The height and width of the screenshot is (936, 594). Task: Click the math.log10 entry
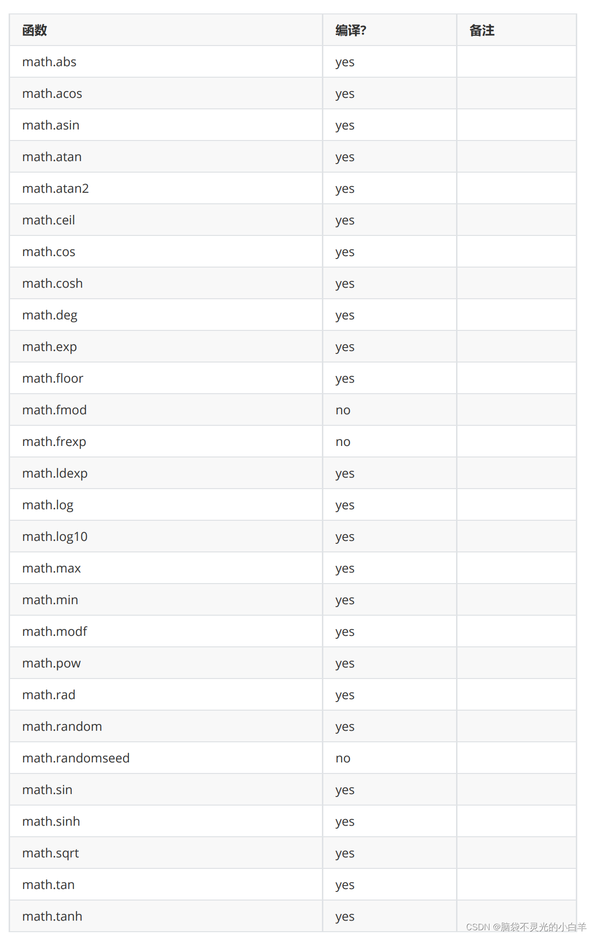pos(55,537)
